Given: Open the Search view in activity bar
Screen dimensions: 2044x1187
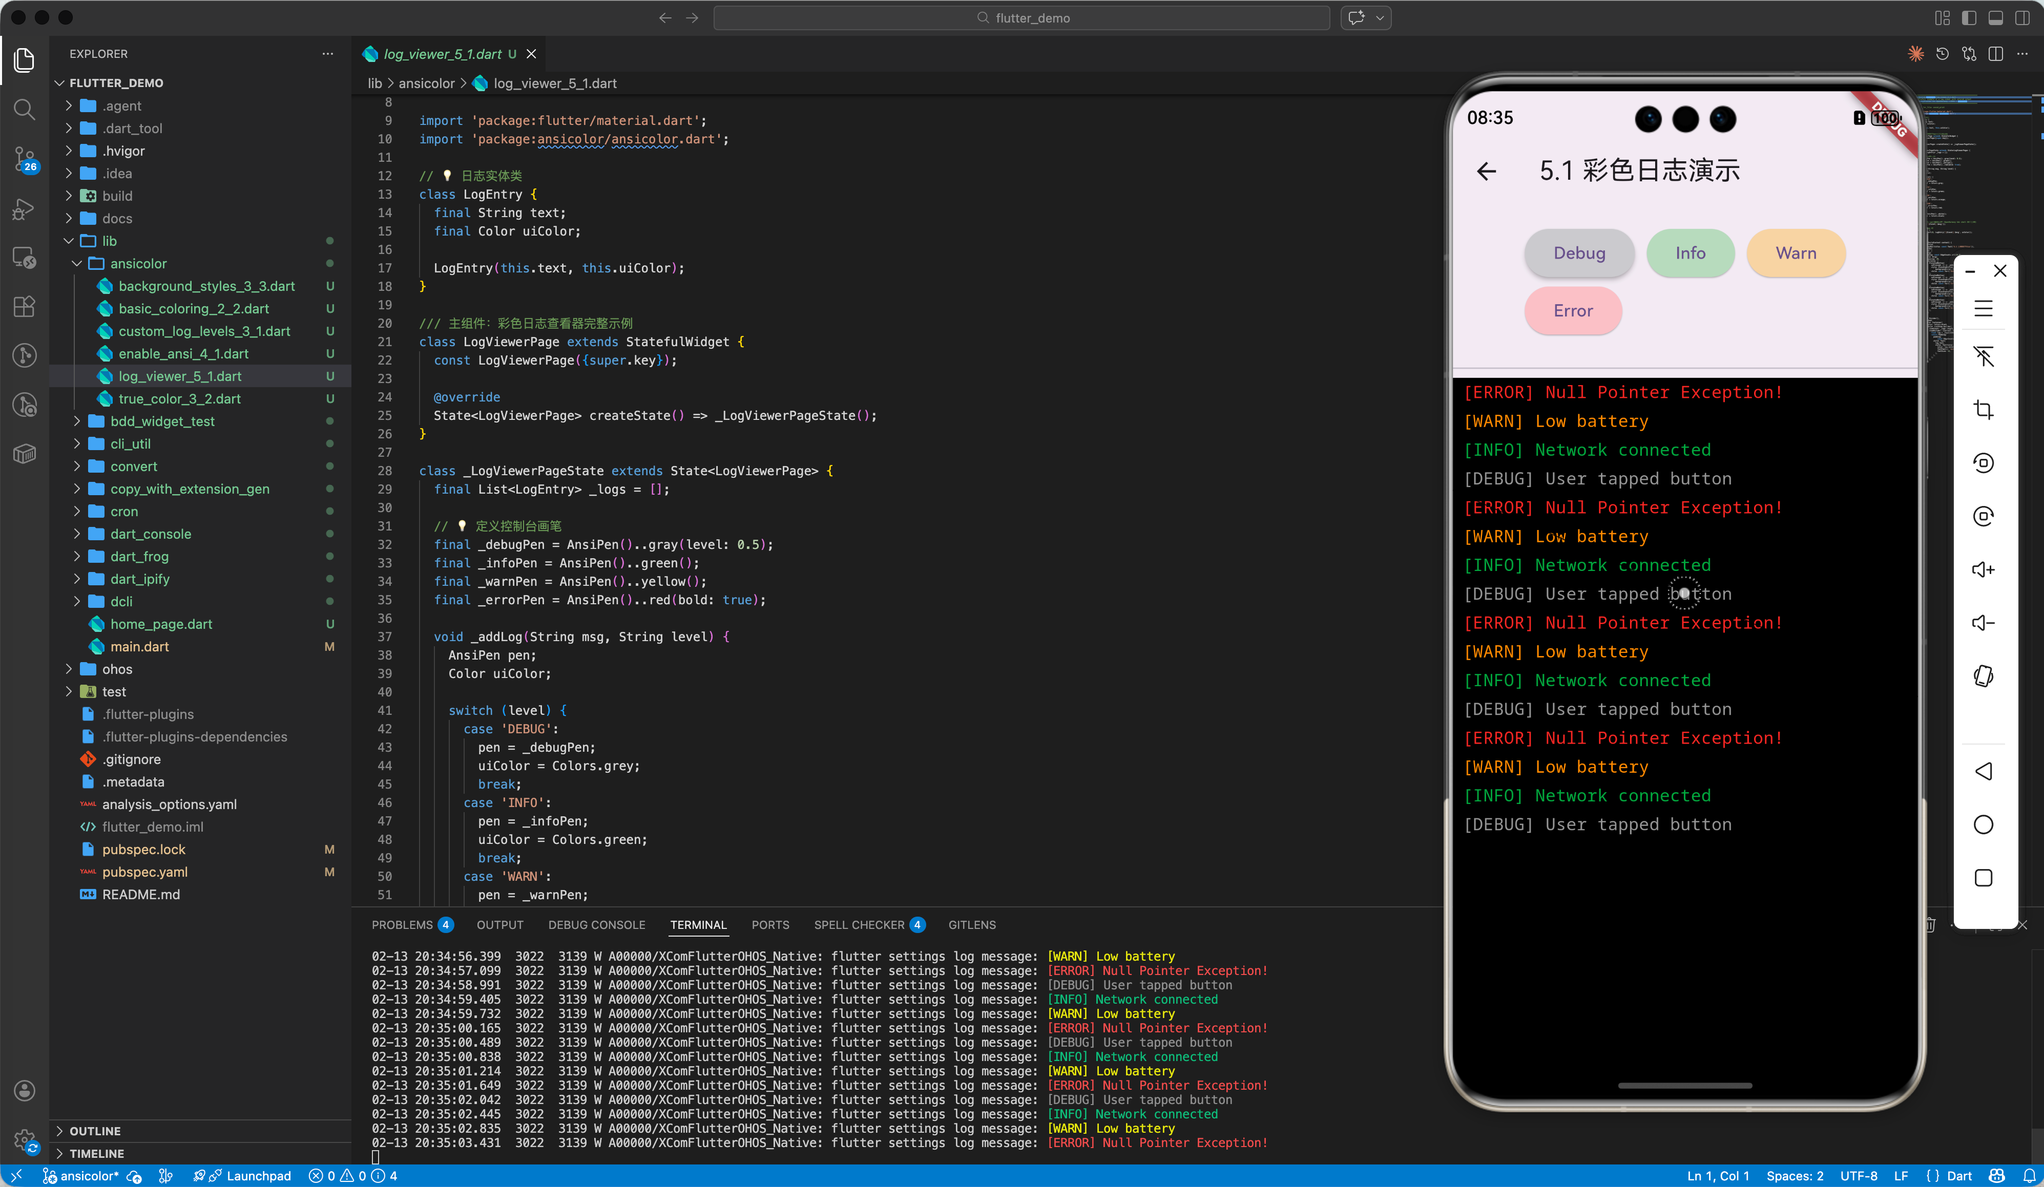Looking at the screenshot, I should tap(25, 110).
